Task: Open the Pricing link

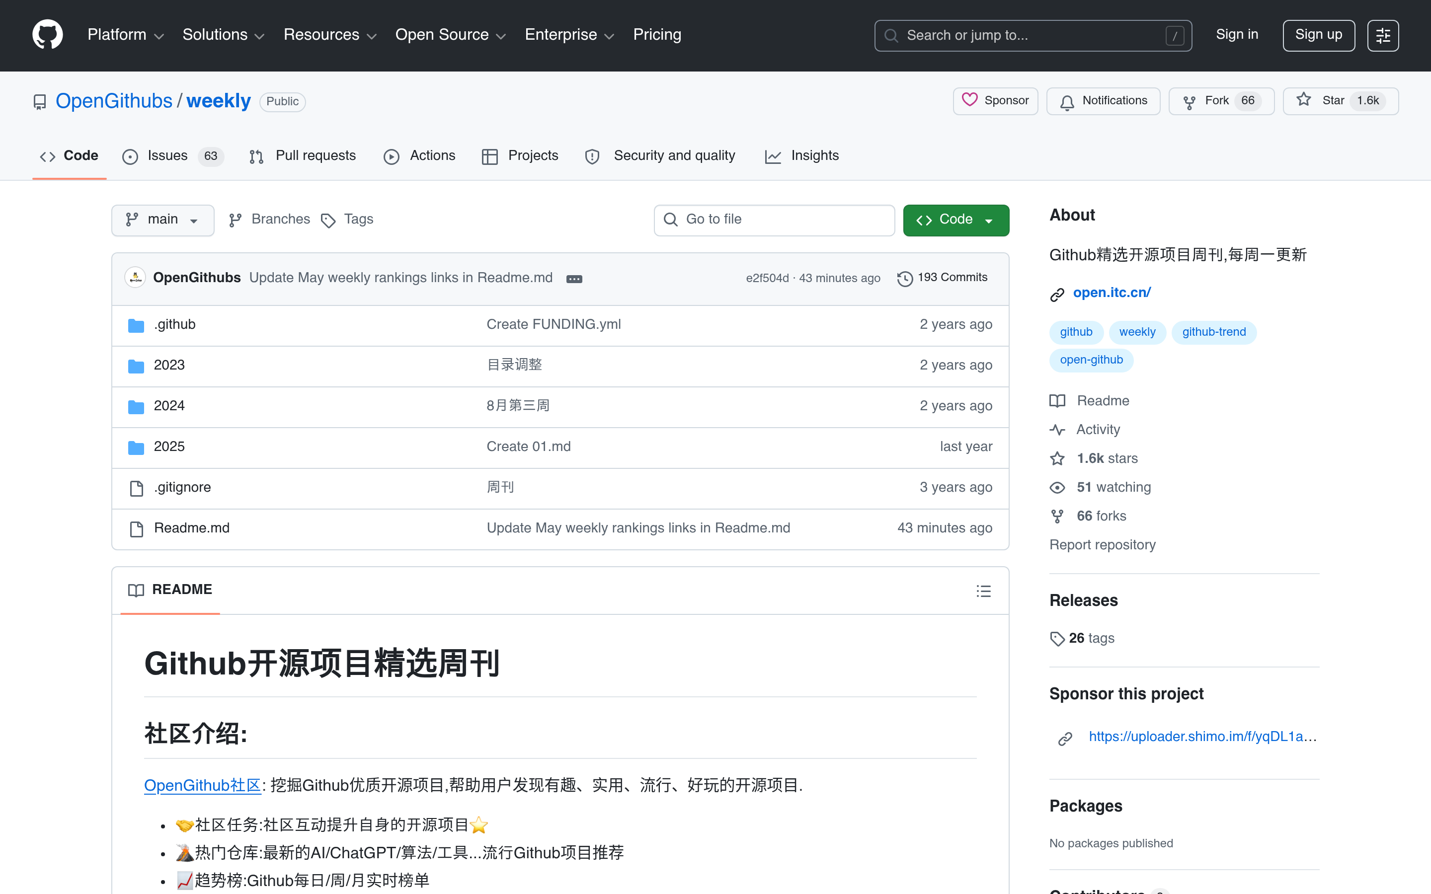Action: pos(657,35)
